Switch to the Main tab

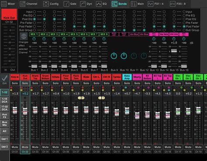[x=137, y=4]
